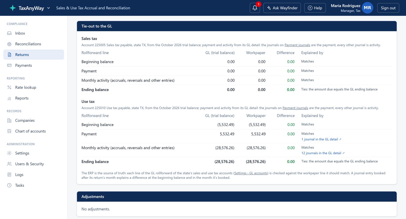Open the Companies building icon
Screen dimensions: 406x219
pos(9,120)
